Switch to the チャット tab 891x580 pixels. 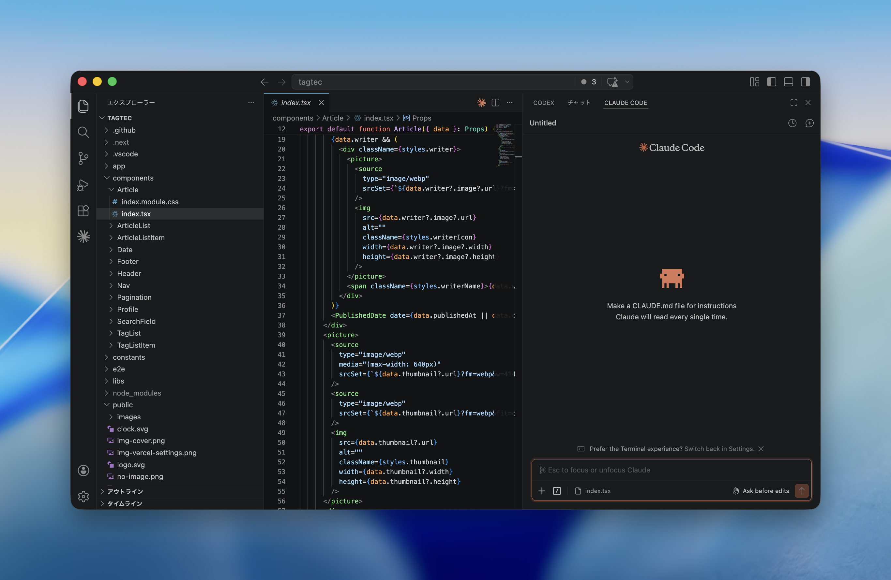[x=579, y=102]
